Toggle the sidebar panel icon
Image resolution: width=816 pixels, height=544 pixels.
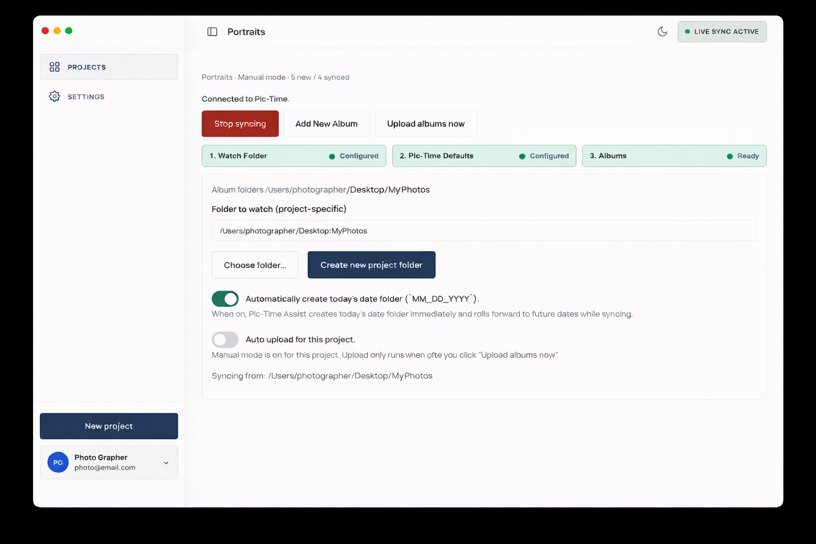pyautogui.click(x=212, y=32)
